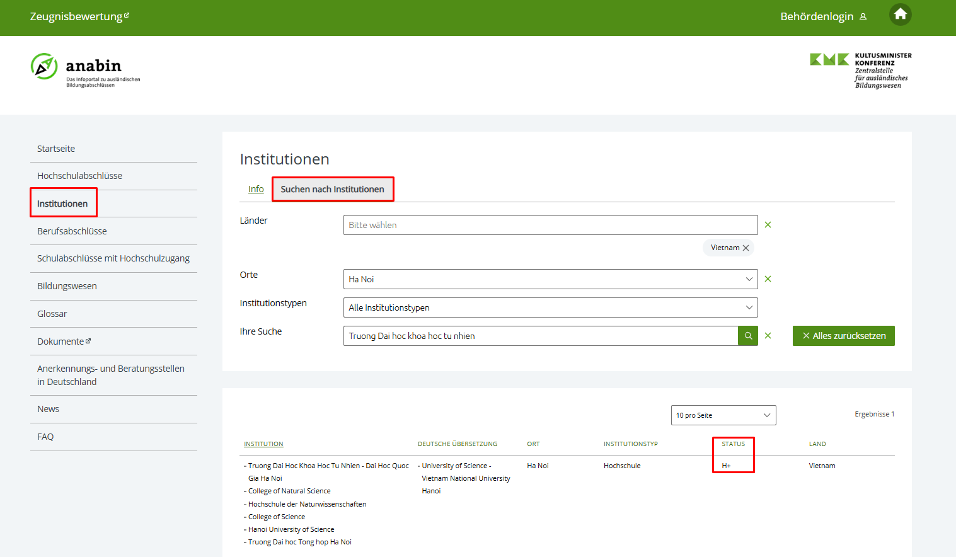Open FAQ in sidebar
This screenshot has width=956, height=557.
[x=45, y=437]
